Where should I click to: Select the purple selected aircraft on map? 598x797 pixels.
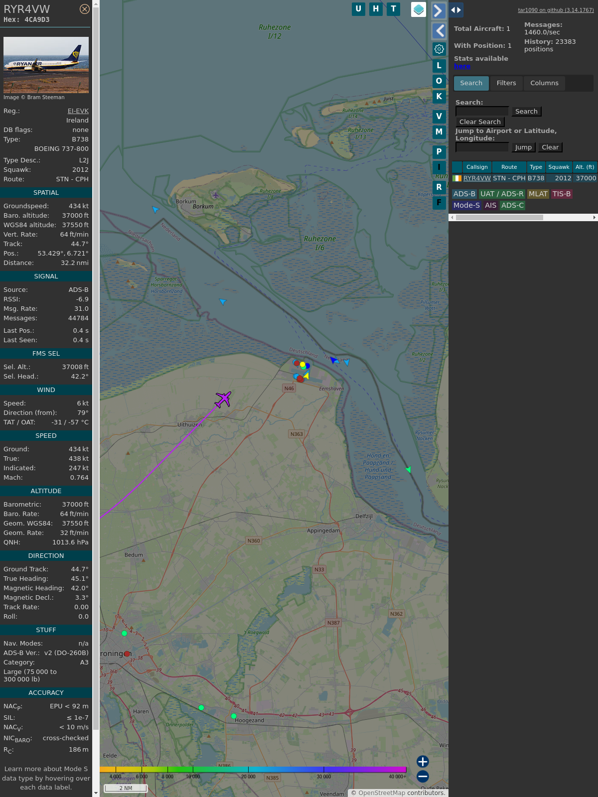pos(223,399)
